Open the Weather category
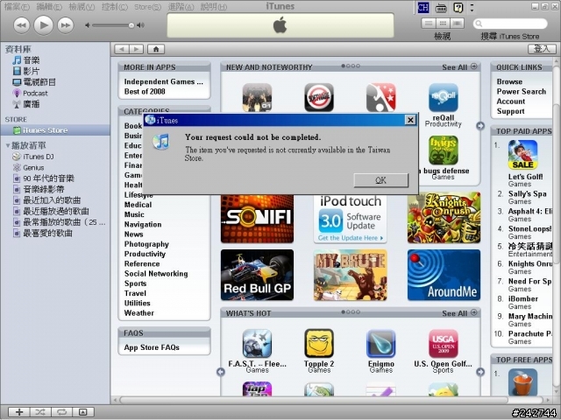Viewport: 561px width, 420px height. [138, 313]
